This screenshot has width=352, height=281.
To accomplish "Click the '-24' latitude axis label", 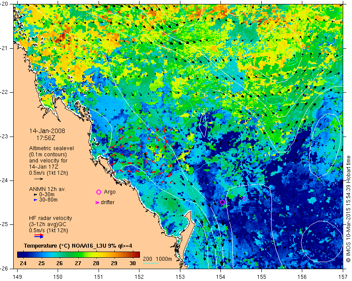I will click(4, 180).
